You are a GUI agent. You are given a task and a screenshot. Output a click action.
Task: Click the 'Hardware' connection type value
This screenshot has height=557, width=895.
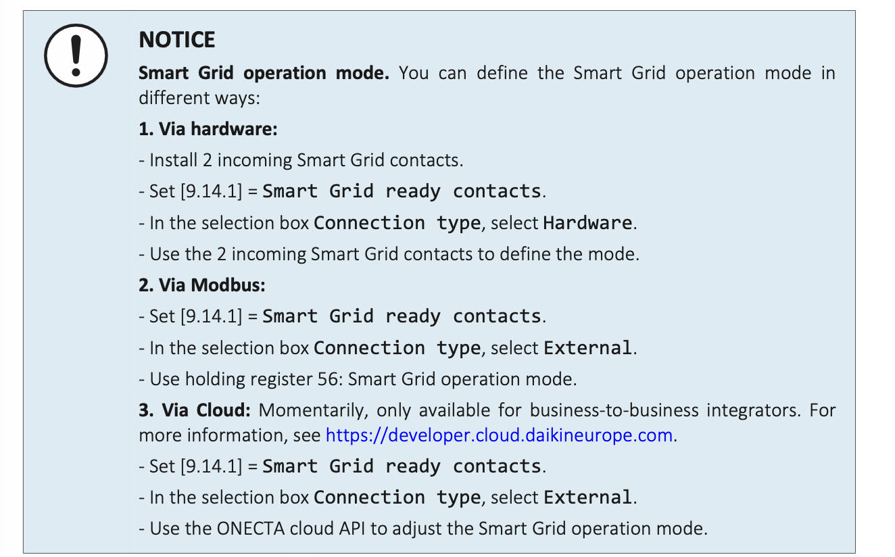[x=587, y=223]
